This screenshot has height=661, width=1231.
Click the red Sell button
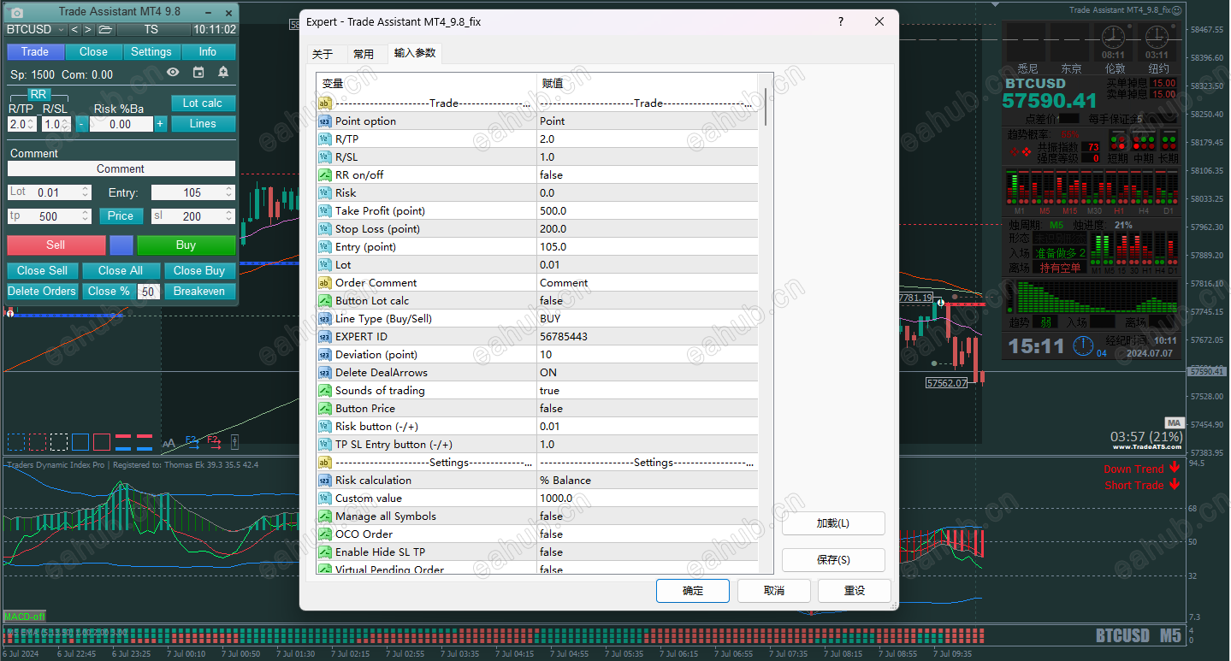tap(56, 245)
